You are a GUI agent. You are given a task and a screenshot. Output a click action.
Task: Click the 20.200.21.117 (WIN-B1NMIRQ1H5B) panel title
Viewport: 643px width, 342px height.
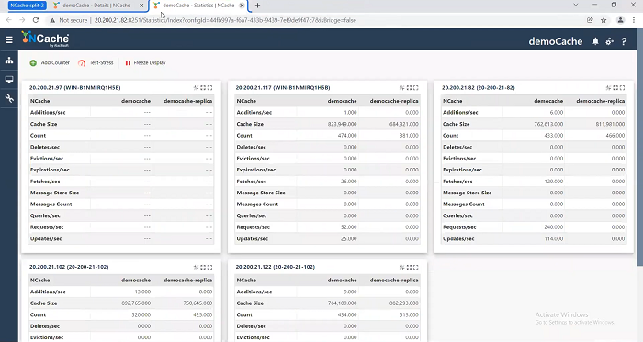click(283, 87)
